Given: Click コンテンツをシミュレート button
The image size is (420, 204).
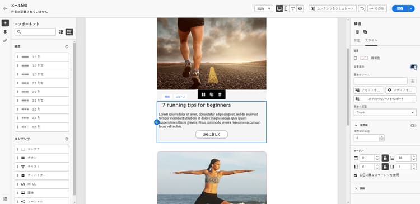Looking at the screenshot, I should click(x=333, y=8).
